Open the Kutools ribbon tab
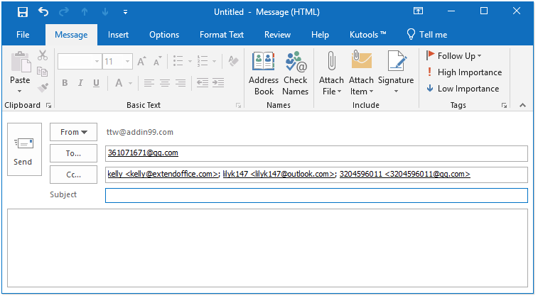The width and height of the screenshot is (538, 298). [x=368, y=35]
